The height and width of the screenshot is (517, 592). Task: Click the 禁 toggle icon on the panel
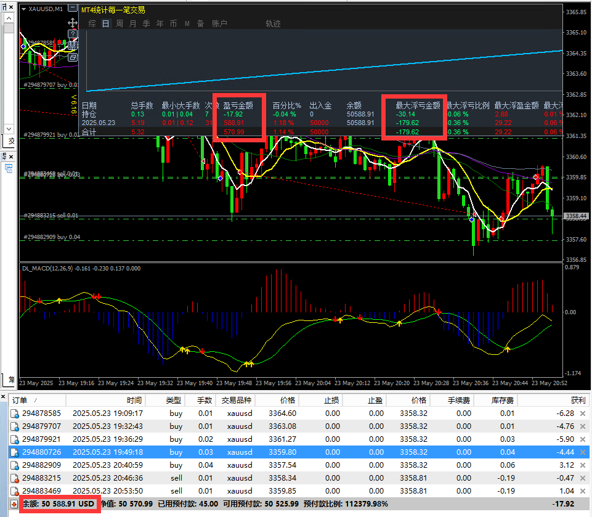click(x=73, y=46)
